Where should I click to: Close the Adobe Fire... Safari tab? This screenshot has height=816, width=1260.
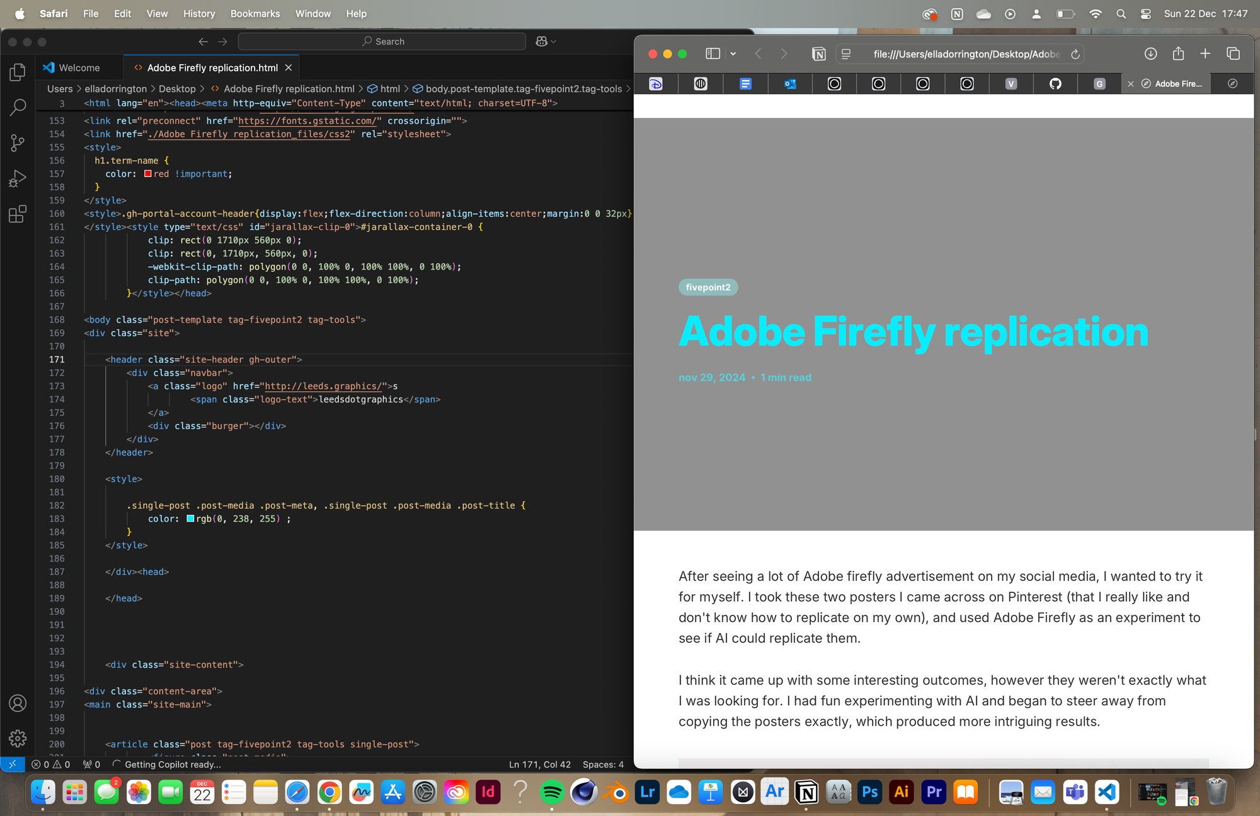tap(1131, 84)
